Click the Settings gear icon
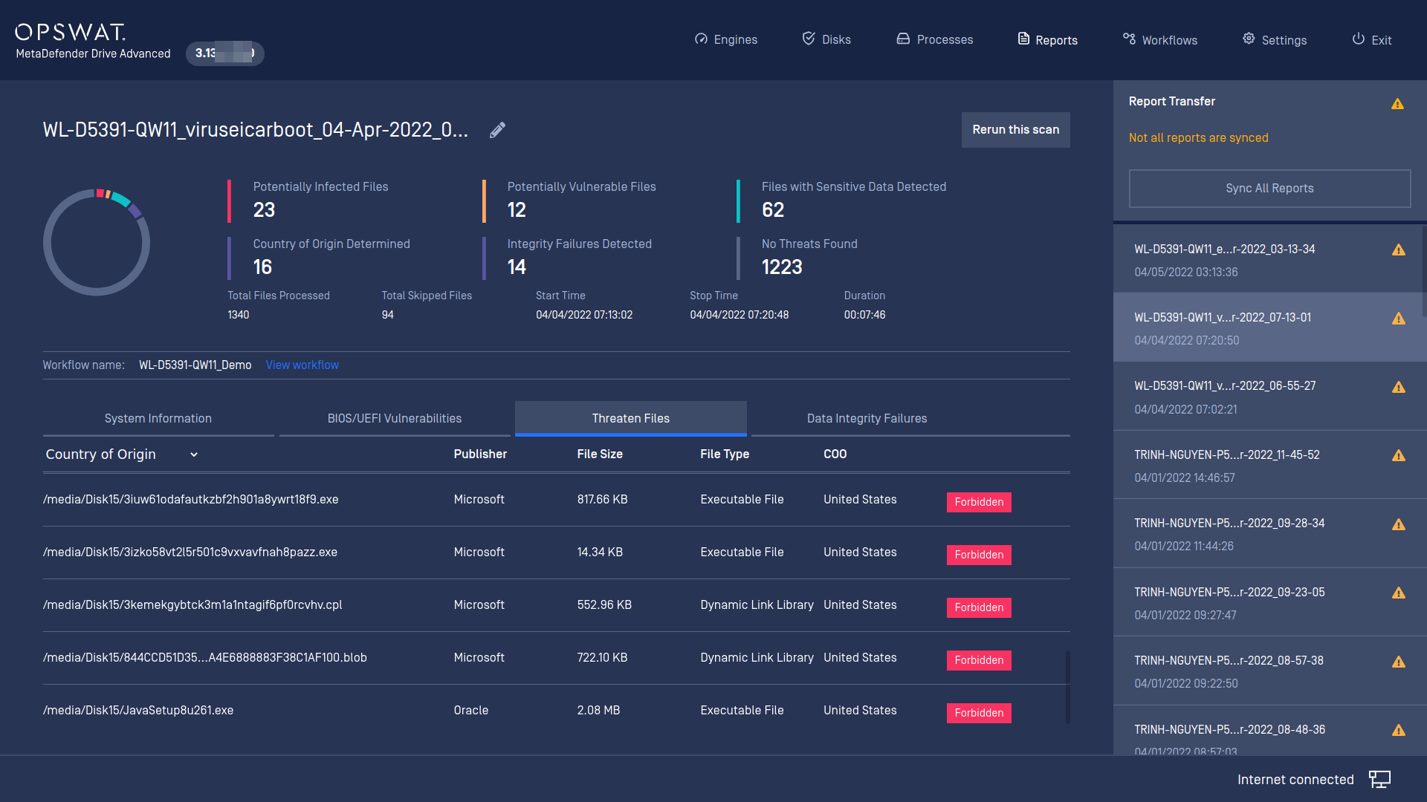1427x802 pixels. pyautogui.click(x=1249, y=39)
